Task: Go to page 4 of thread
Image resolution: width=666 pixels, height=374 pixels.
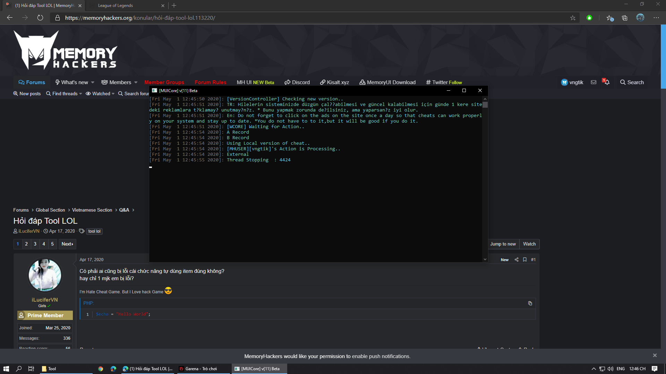Action: click(x=44, y=244)
